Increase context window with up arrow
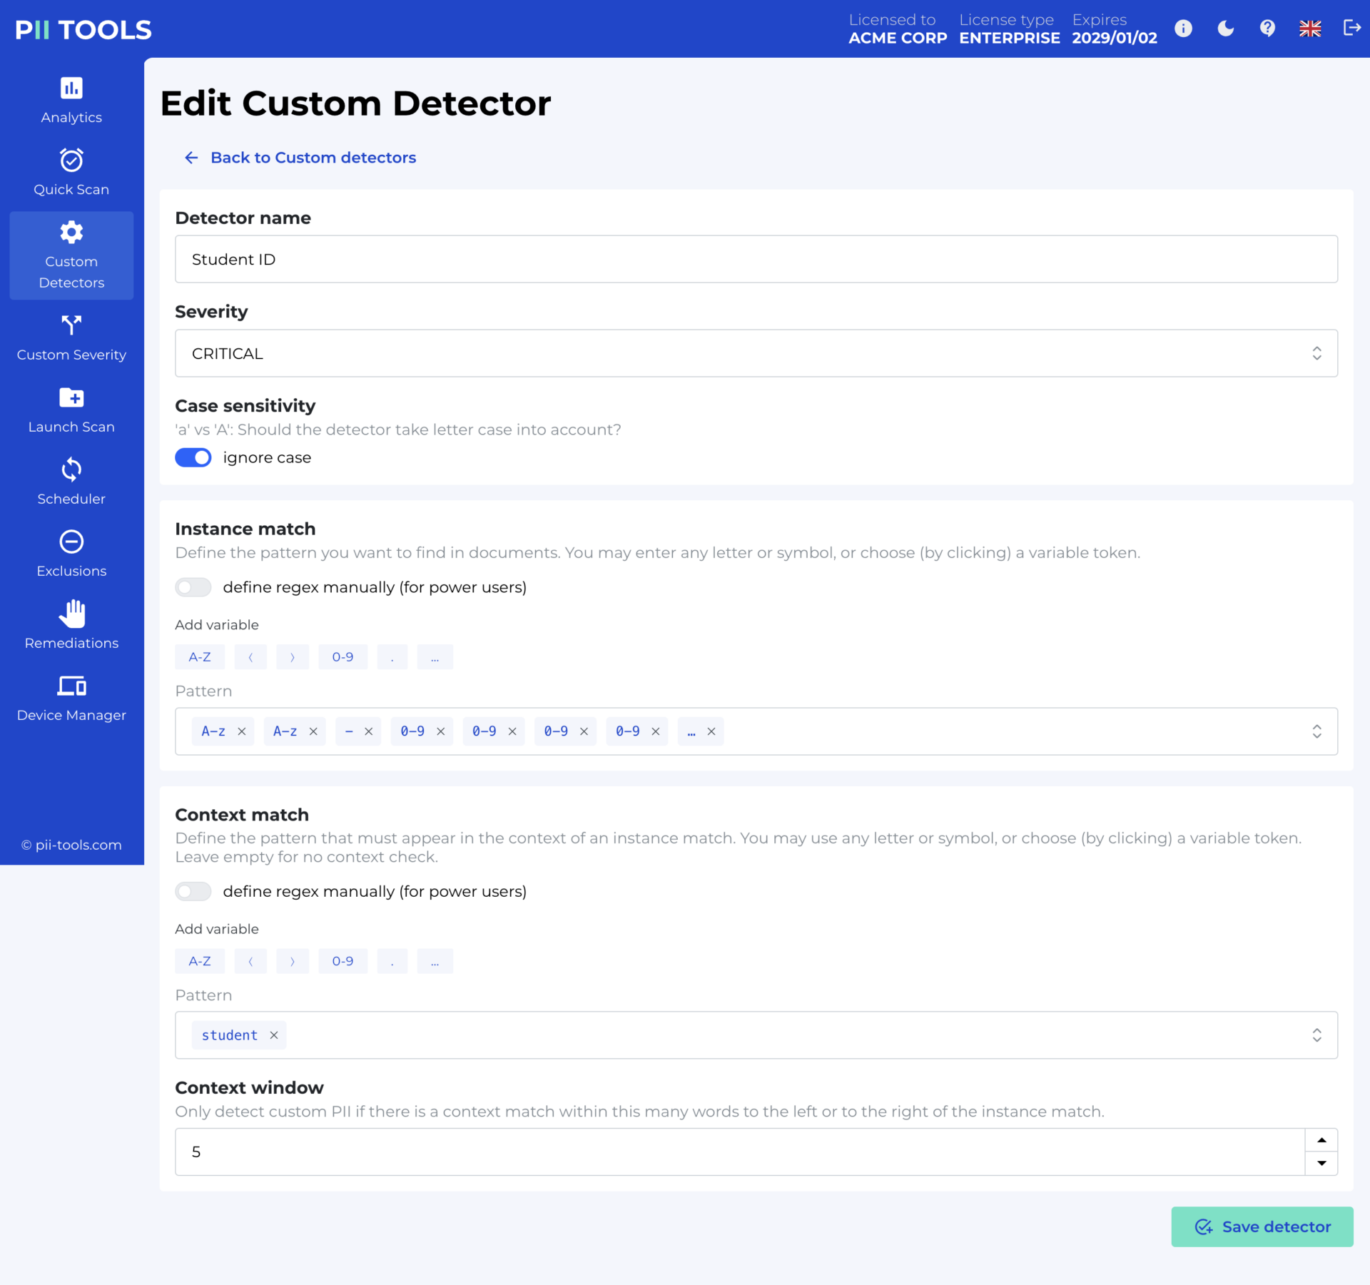 pyautogui.click(x=1321, y=1140)
